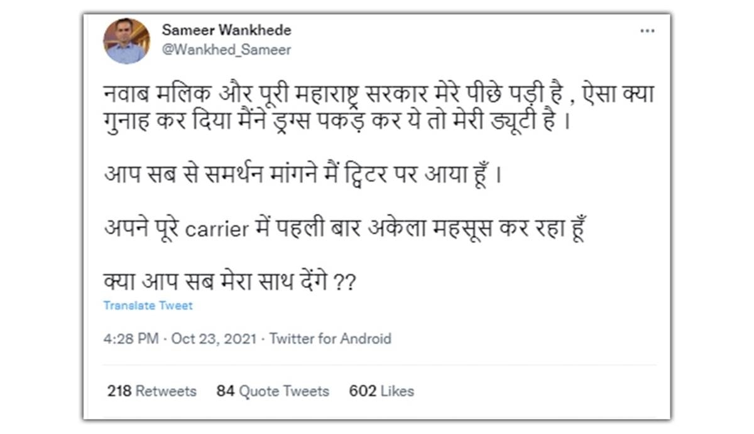Click the question line ending with ??
The height and width of the screenshot is (434, 754).
230,282
